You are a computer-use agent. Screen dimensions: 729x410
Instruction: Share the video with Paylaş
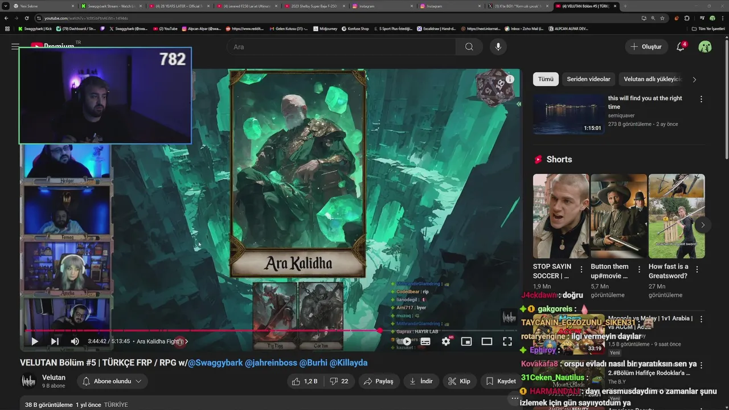click(378, 381)
